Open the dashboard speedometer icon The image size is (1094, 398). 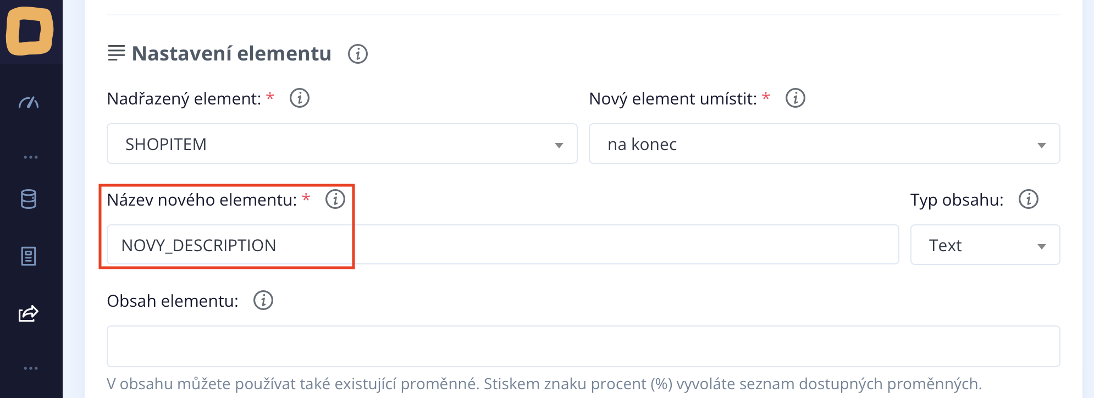pyautogui.click(x=29, y=102)
